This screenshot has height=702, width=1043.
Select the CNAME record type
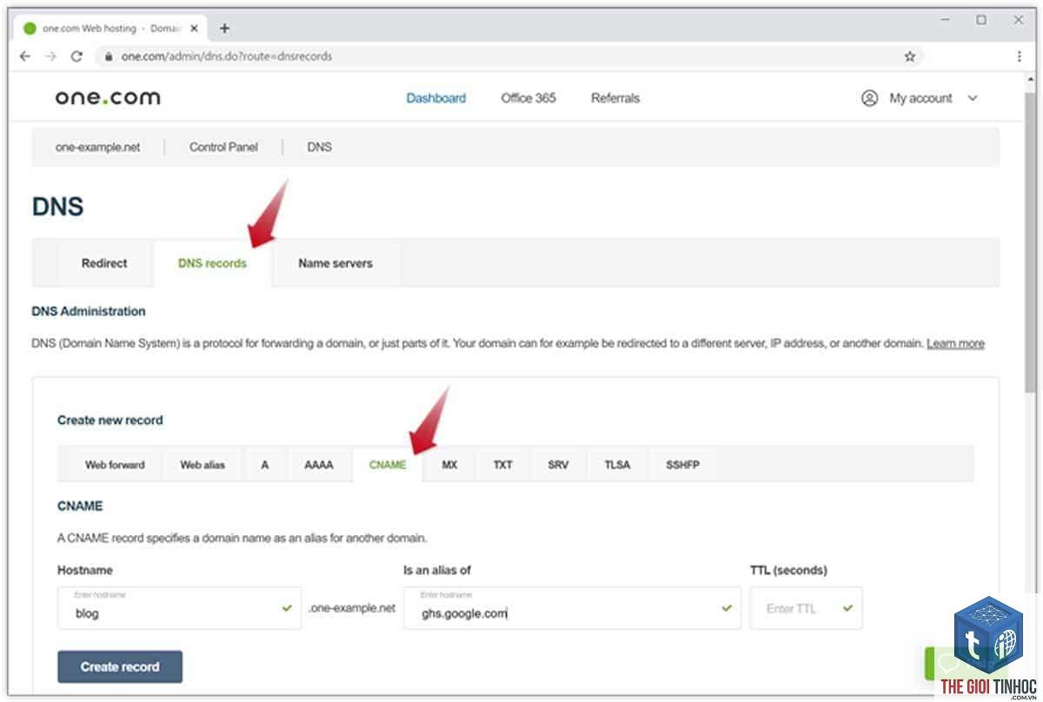(388, 465)
